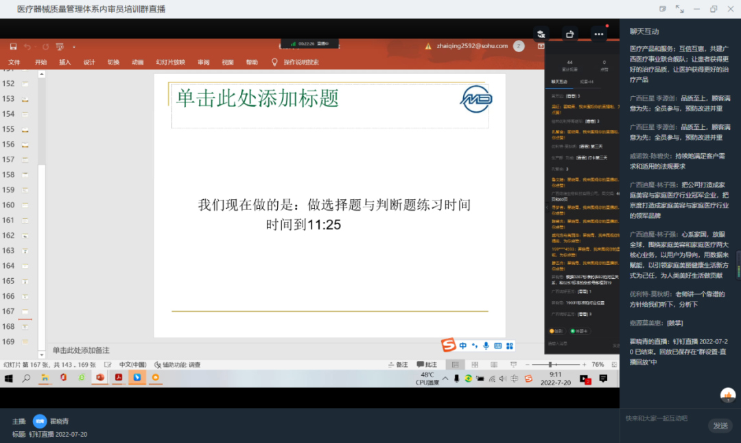Open the 文件 menu
The width and height of the screenshot is (741, 443).
(x=14, y=62)
